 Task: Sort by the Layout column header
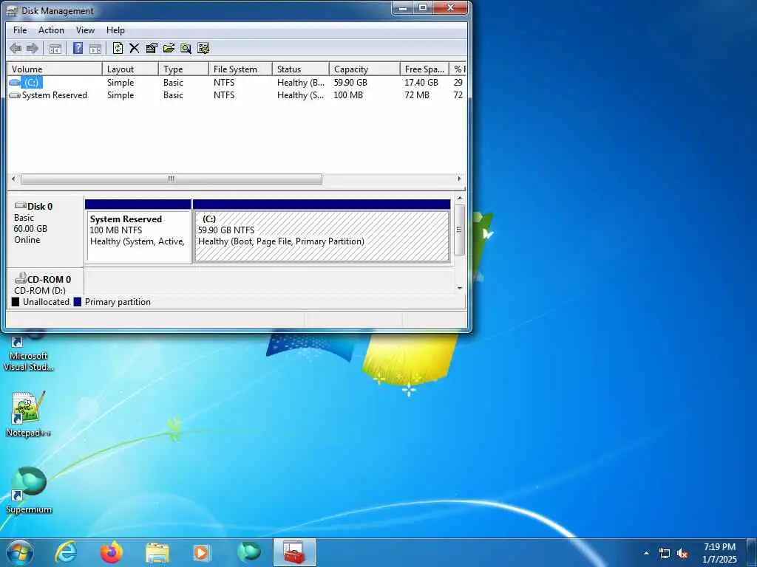[130, 69]
